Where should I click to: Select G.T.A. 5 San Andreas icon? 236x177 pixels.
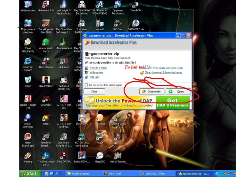click(x=64, y=121)
